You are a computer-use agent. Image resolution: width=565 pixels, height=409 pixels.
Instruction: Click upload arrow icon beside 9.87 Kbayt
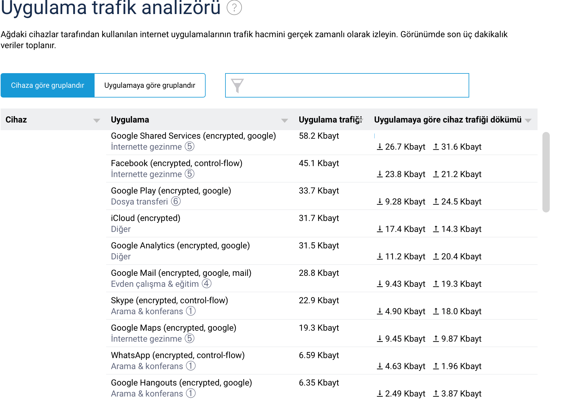(x=436, y=339)
